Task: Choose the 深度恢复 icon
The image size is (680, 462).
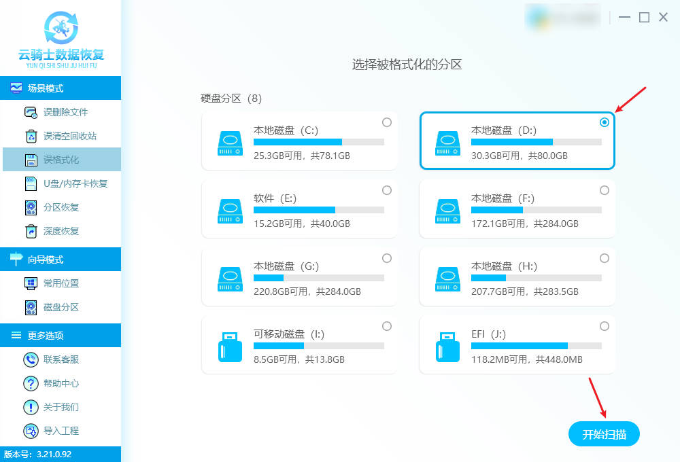Action: click(31, 231)
